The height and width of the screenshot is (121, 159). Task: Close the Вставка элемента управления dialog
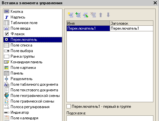coord(155,3)
